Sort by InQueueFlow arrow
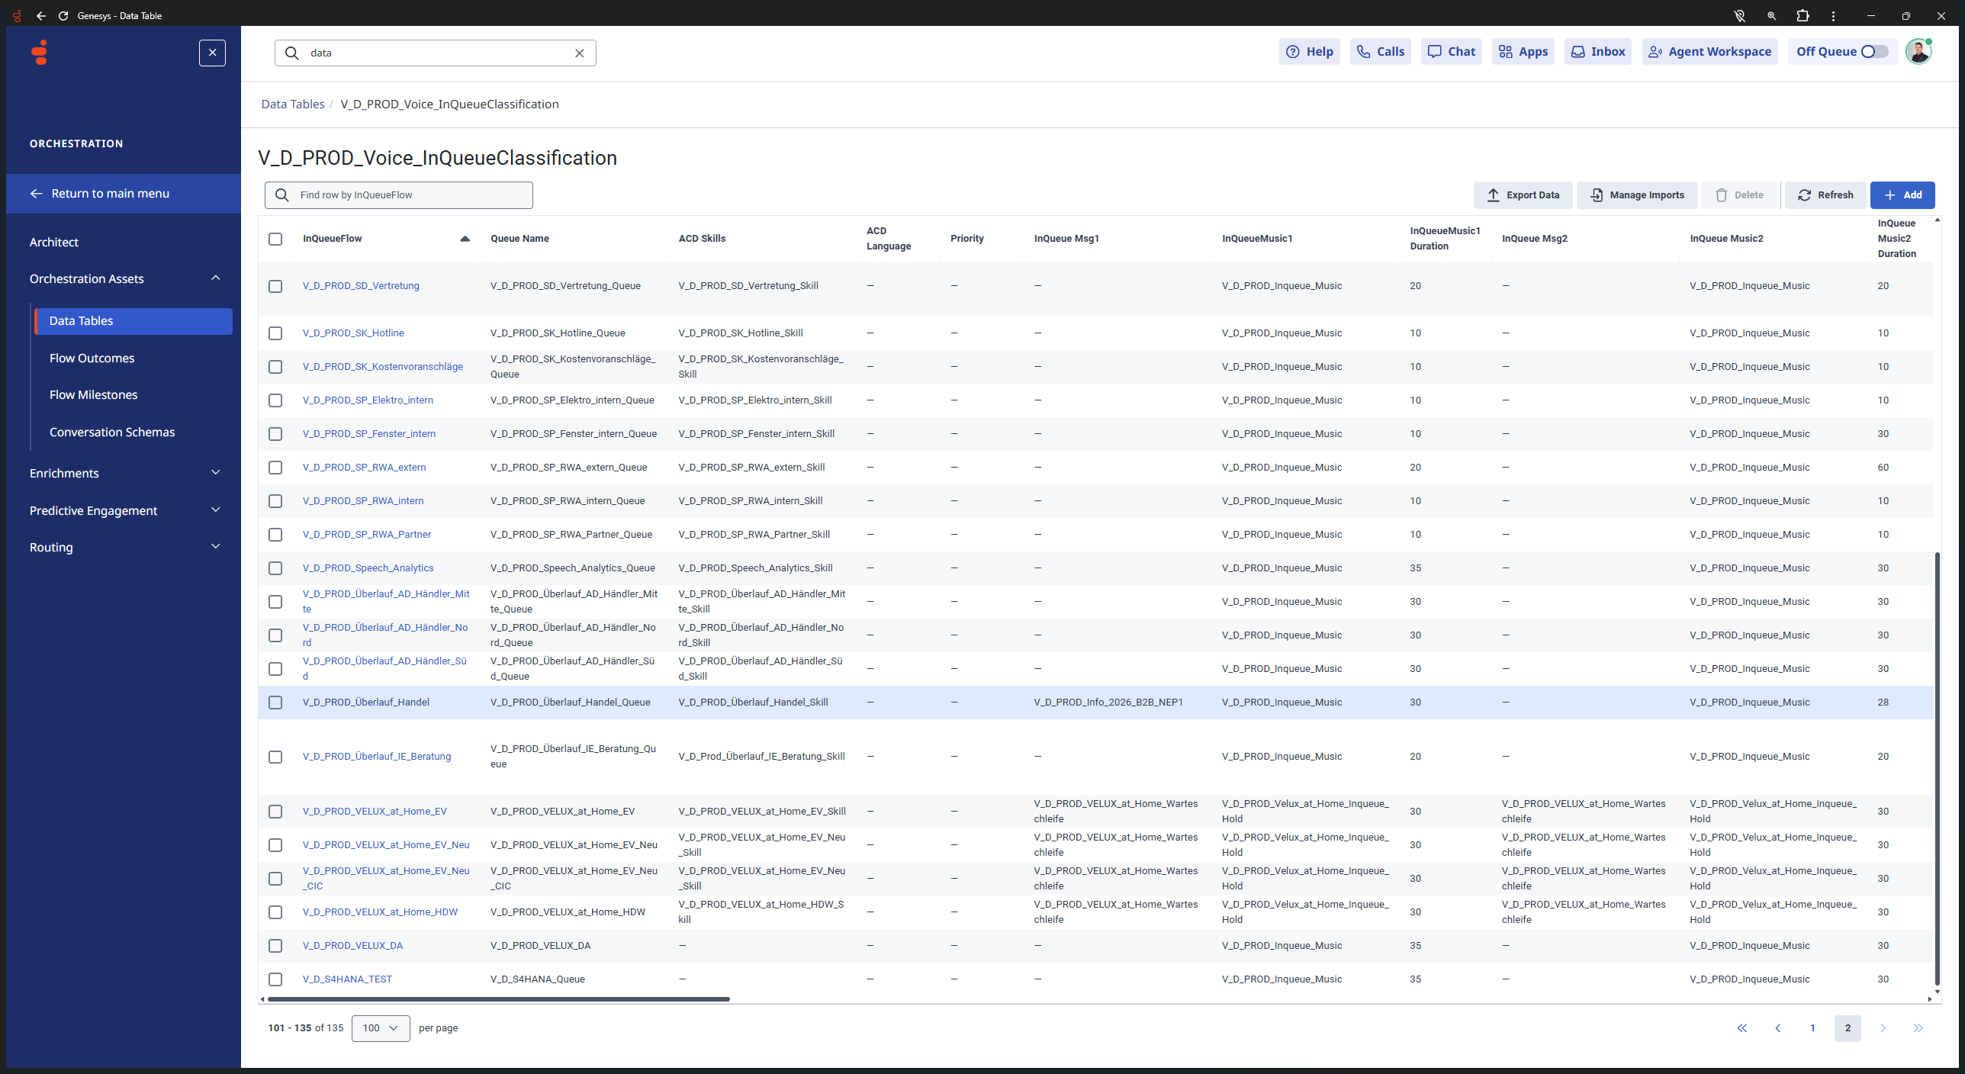Screen dimensions: 1965x1074 (x=465, y=239)
